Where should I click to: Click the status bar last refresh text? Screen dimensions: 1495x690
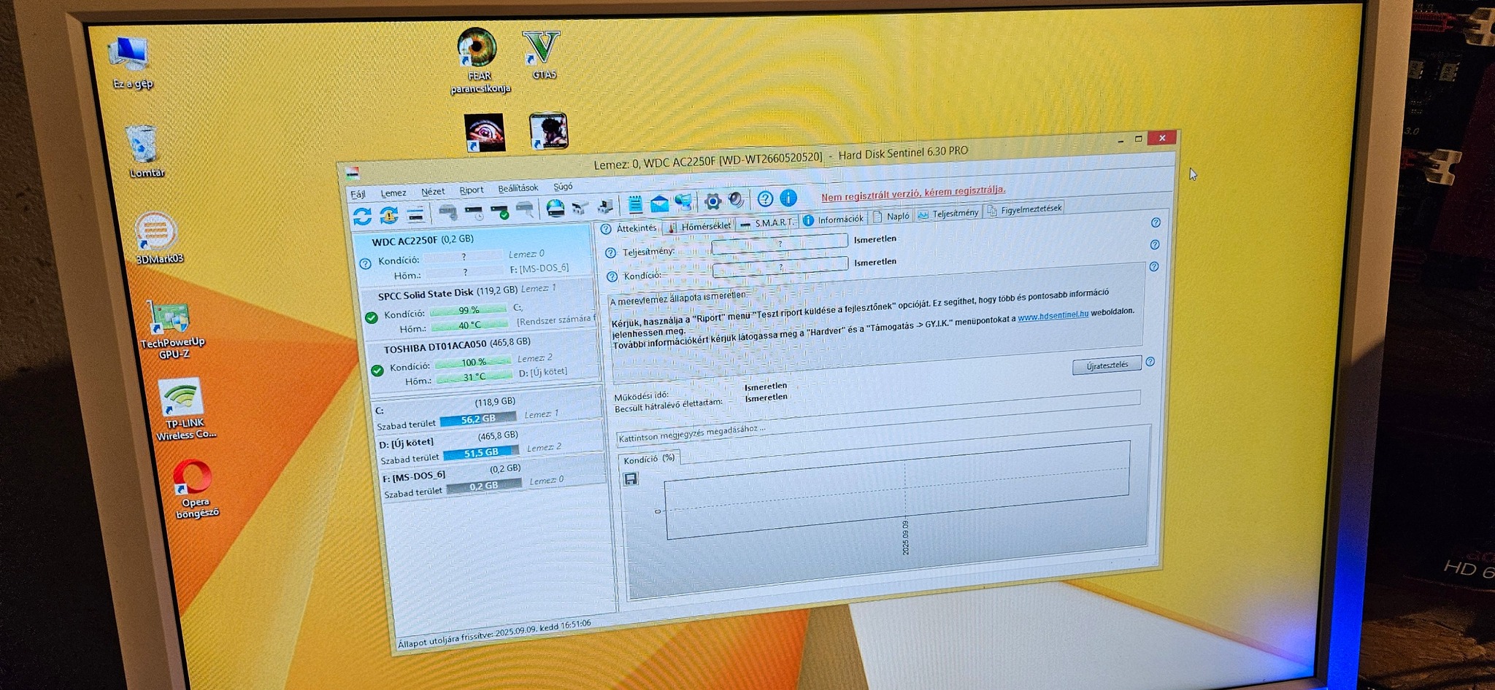pos(494,633)
